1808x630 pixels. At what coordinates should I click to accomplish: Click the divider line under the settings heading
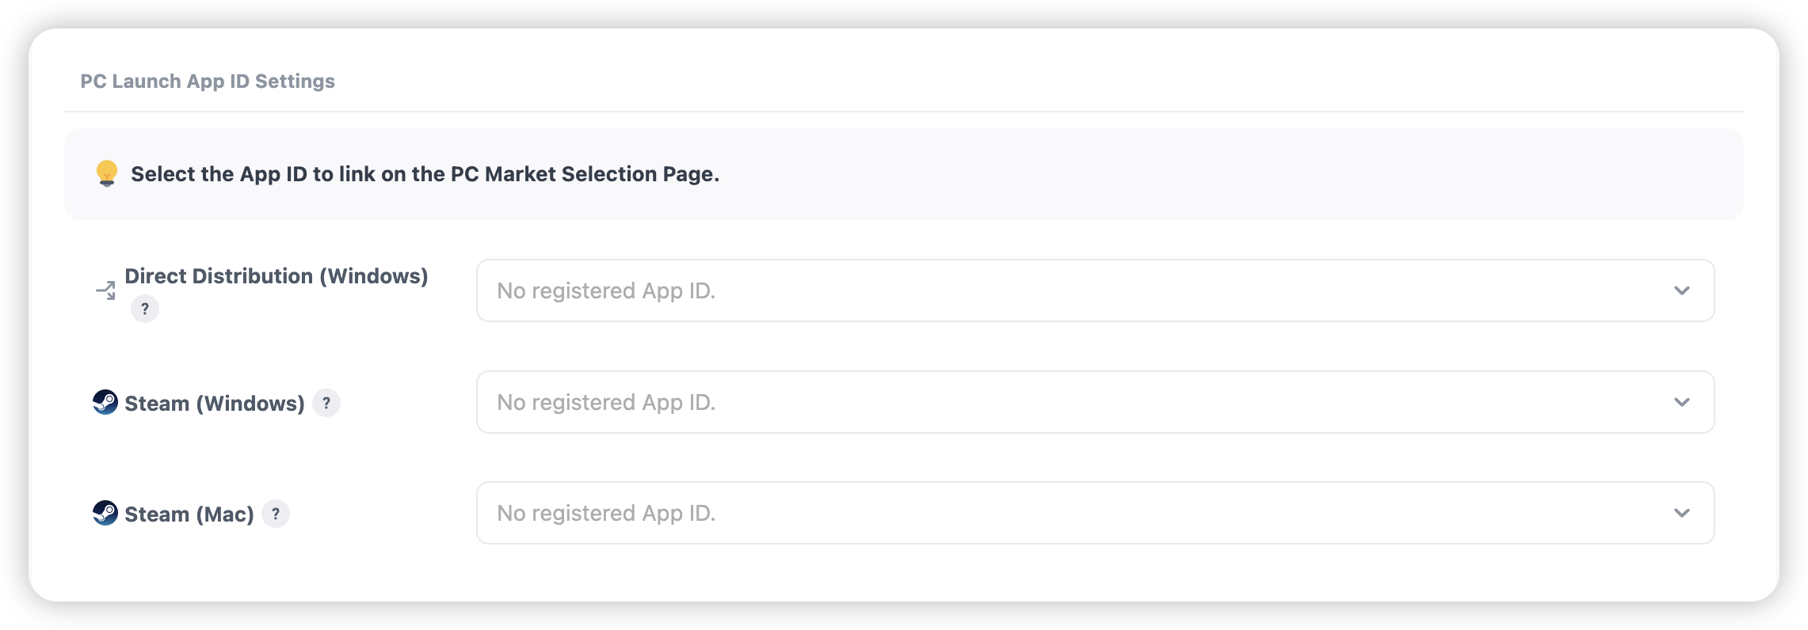904,112
